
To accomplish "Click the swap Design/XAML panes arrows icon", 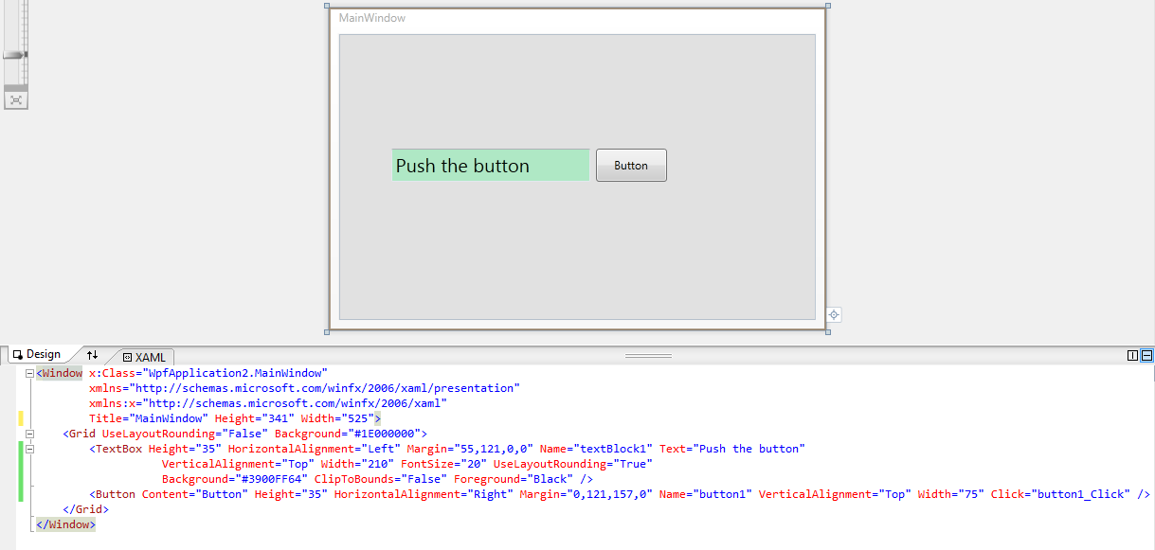I will point(92,354).
